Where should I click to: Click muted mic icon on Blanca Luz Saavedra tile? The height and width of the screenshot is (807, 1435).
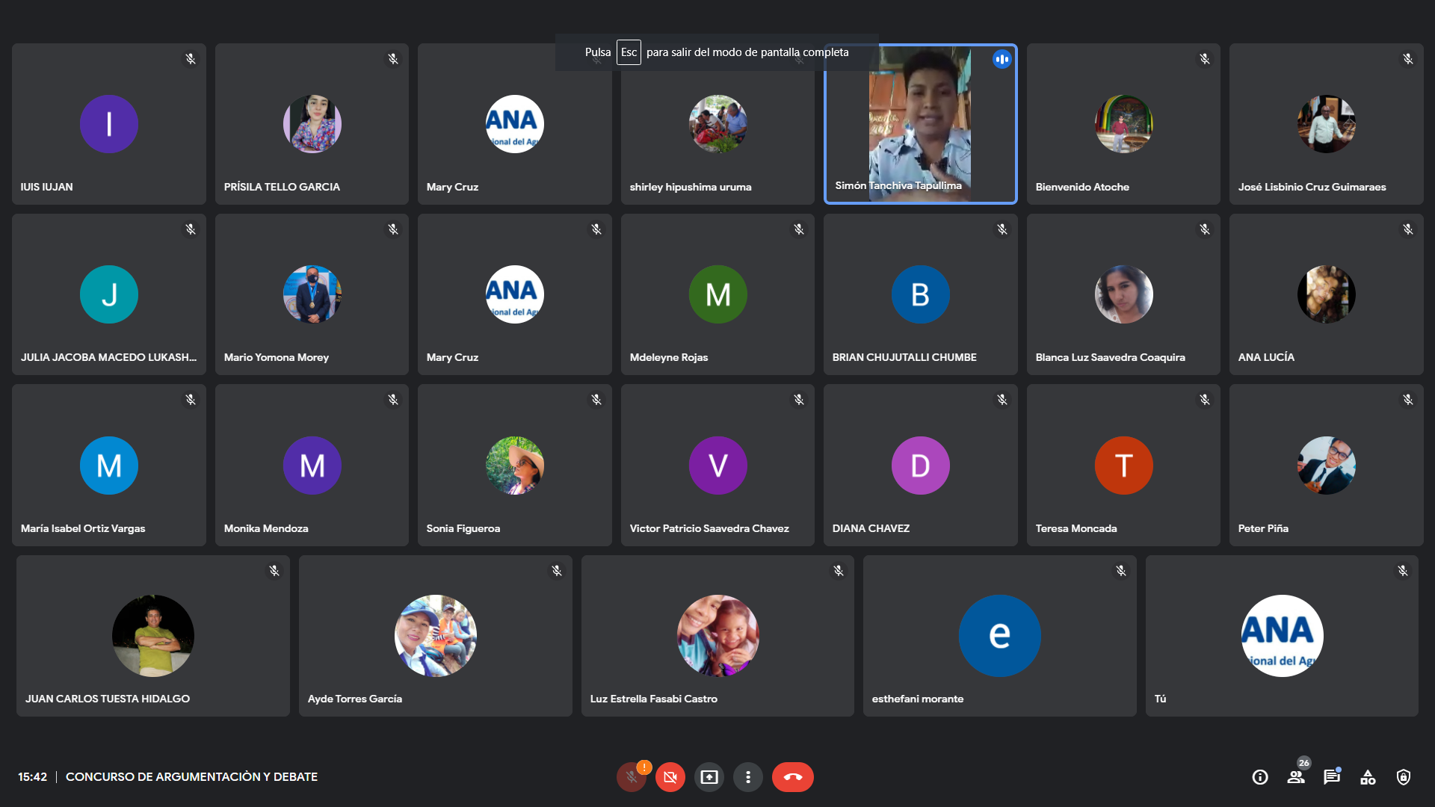[1205, 229]
